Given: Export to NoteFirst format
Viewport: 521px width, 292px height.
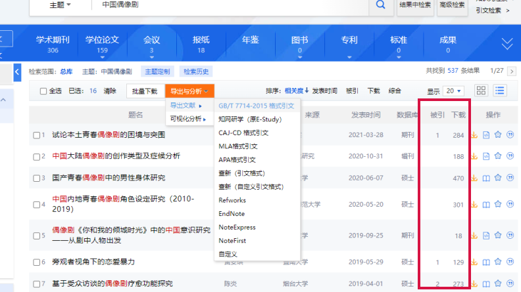Looking at the screenshot, I should tap(232, 241).
